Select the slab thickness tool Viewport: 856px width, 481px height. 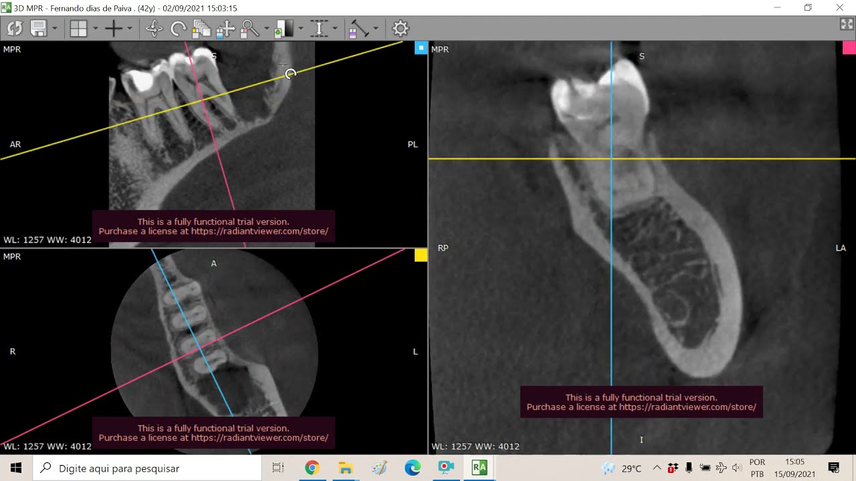pyautogui.click(x=318, y=29)
